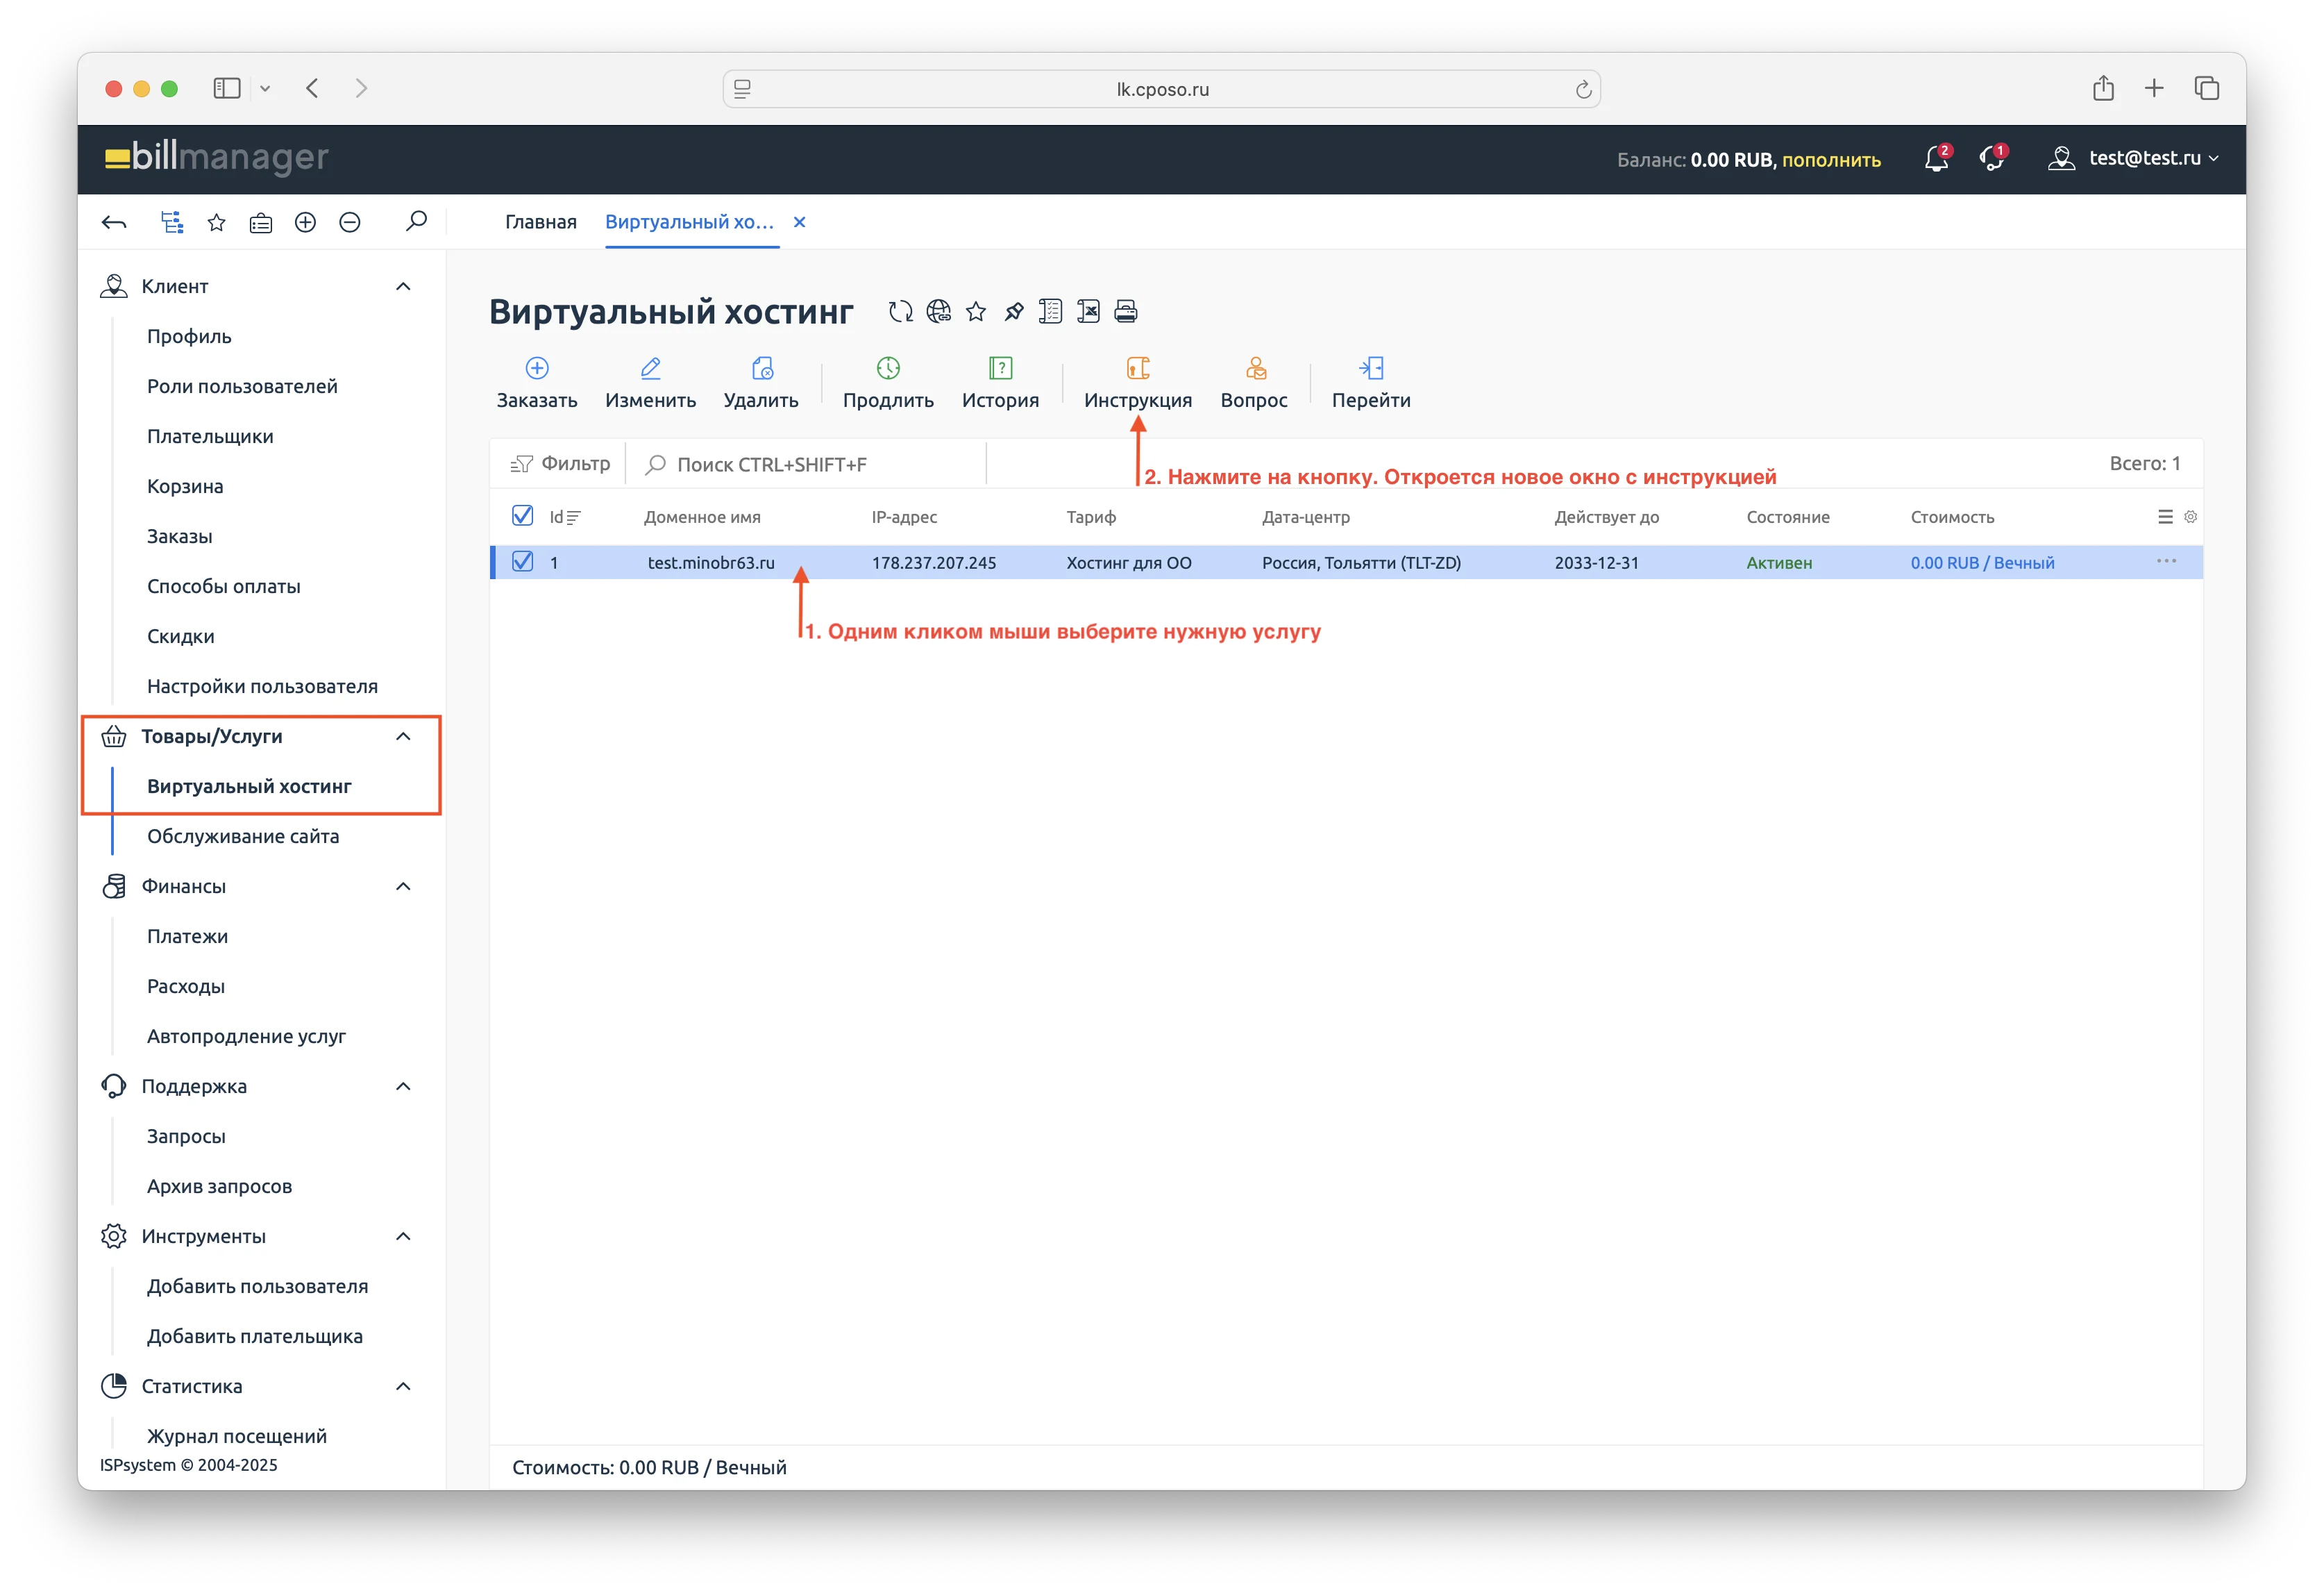Click the globe icon next to the page title
The image size is (2324, 1593).
coord(938,311)
